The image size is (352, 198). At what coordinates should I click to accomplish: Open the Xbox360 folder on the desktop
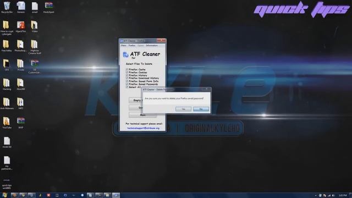coord(20,84)
